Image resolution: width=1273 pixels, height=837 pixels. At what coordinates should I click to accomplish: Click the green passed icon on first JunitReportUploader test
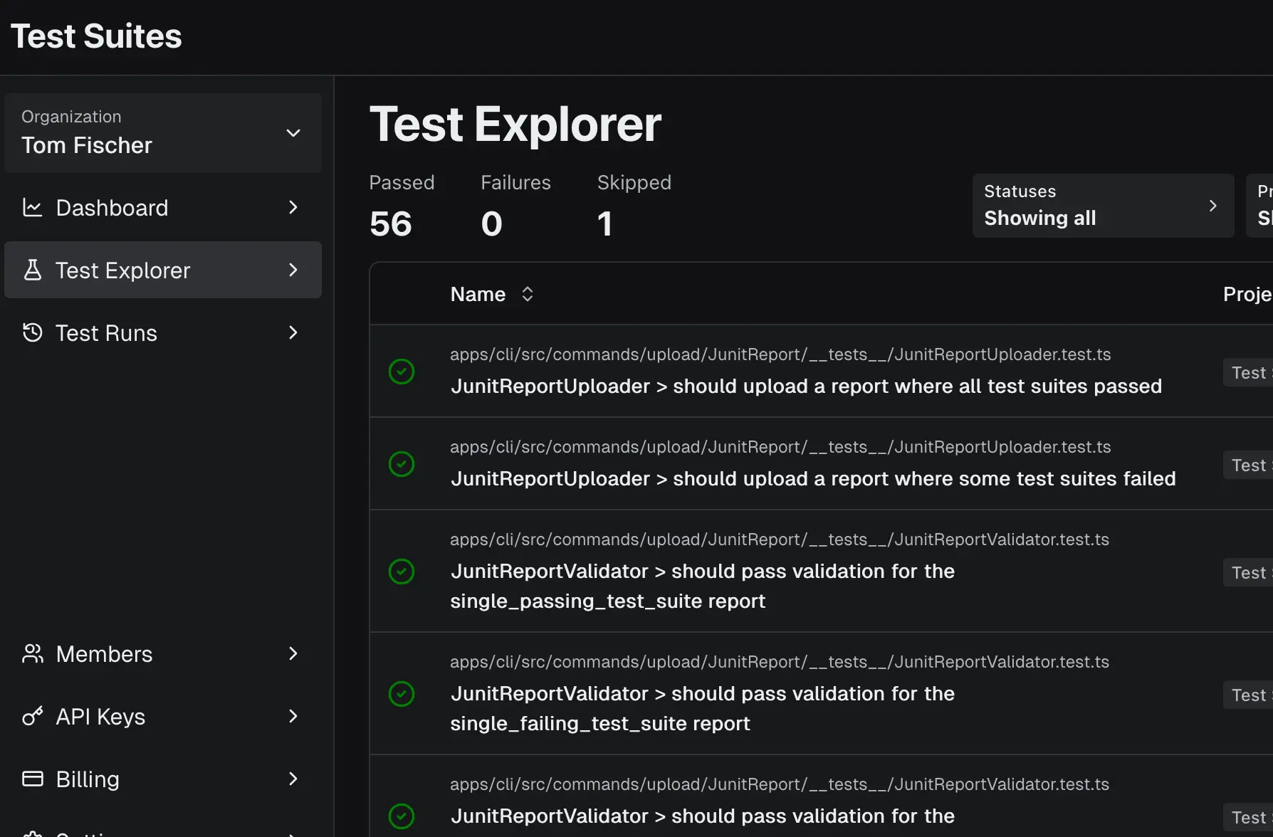click(402, 371)
